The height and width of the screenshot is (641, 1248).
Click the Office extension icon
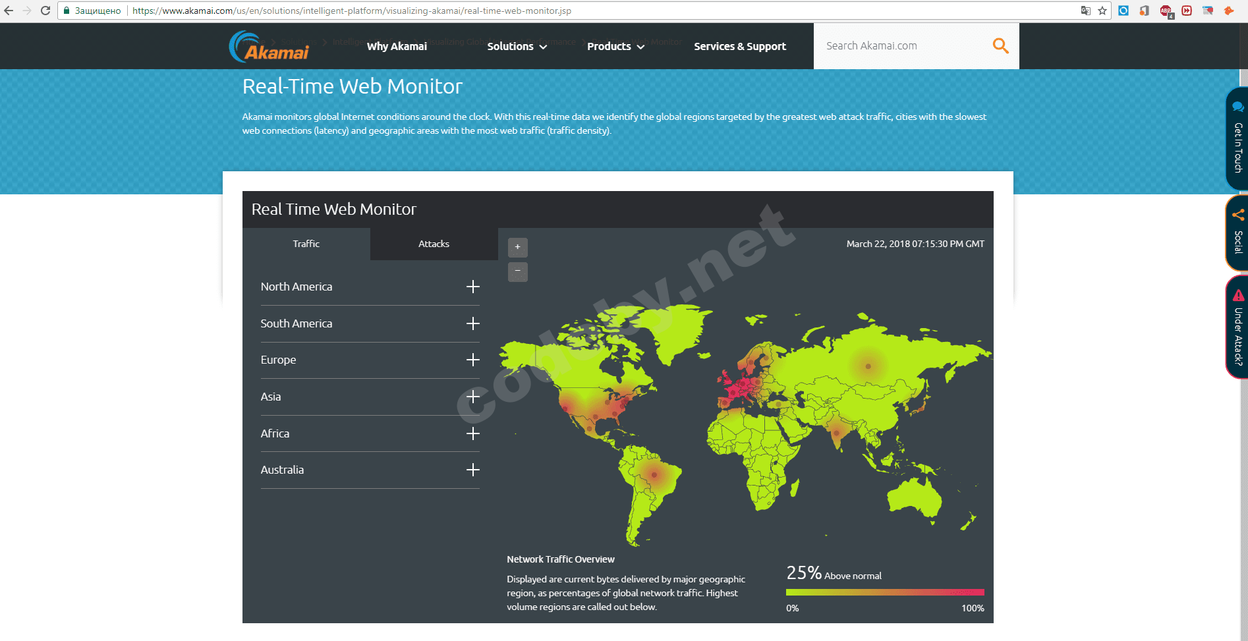tap(1145, 11)
